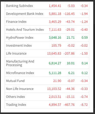Image resolution: width=95 pixels, height=114 pixels.
Task: Select the Banking SubIndex row label
Action: (19, 6)
